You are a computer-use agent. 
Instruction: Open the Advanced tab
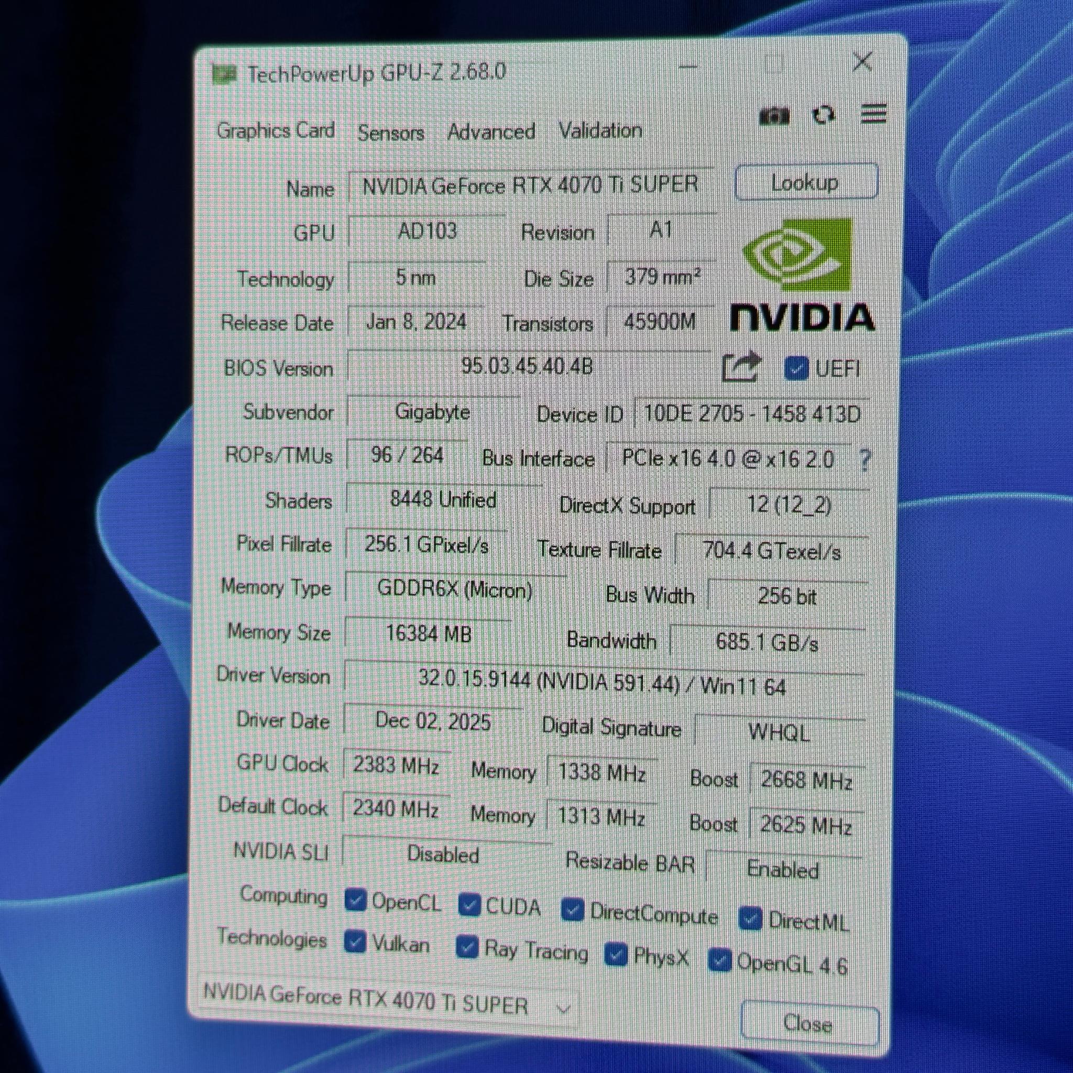491,132
